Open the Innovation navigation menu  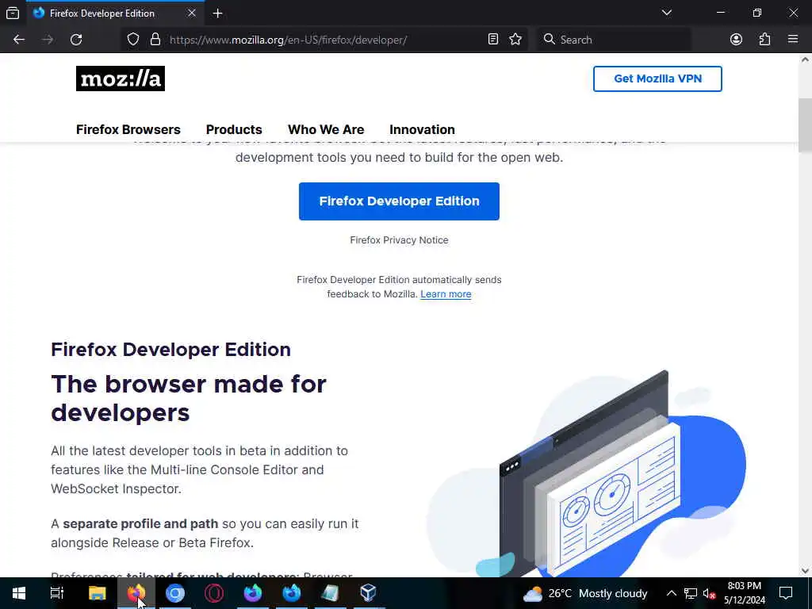point(422,129)
